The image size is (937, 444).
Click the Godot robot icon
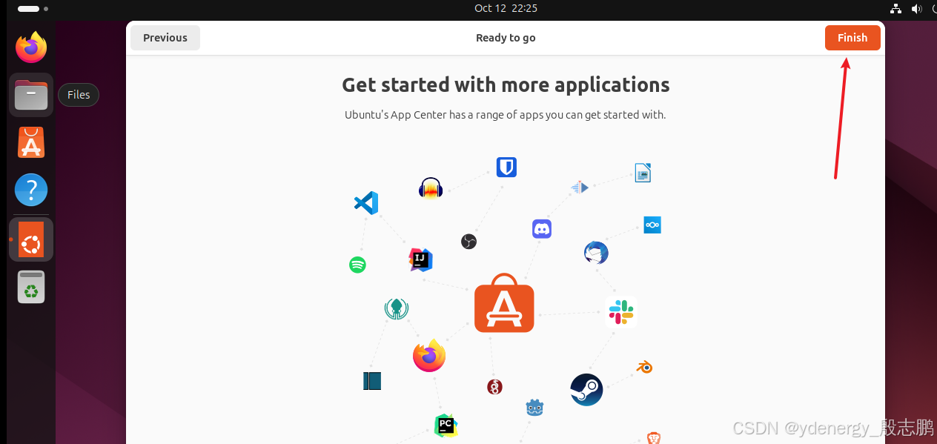pos(534,407)
